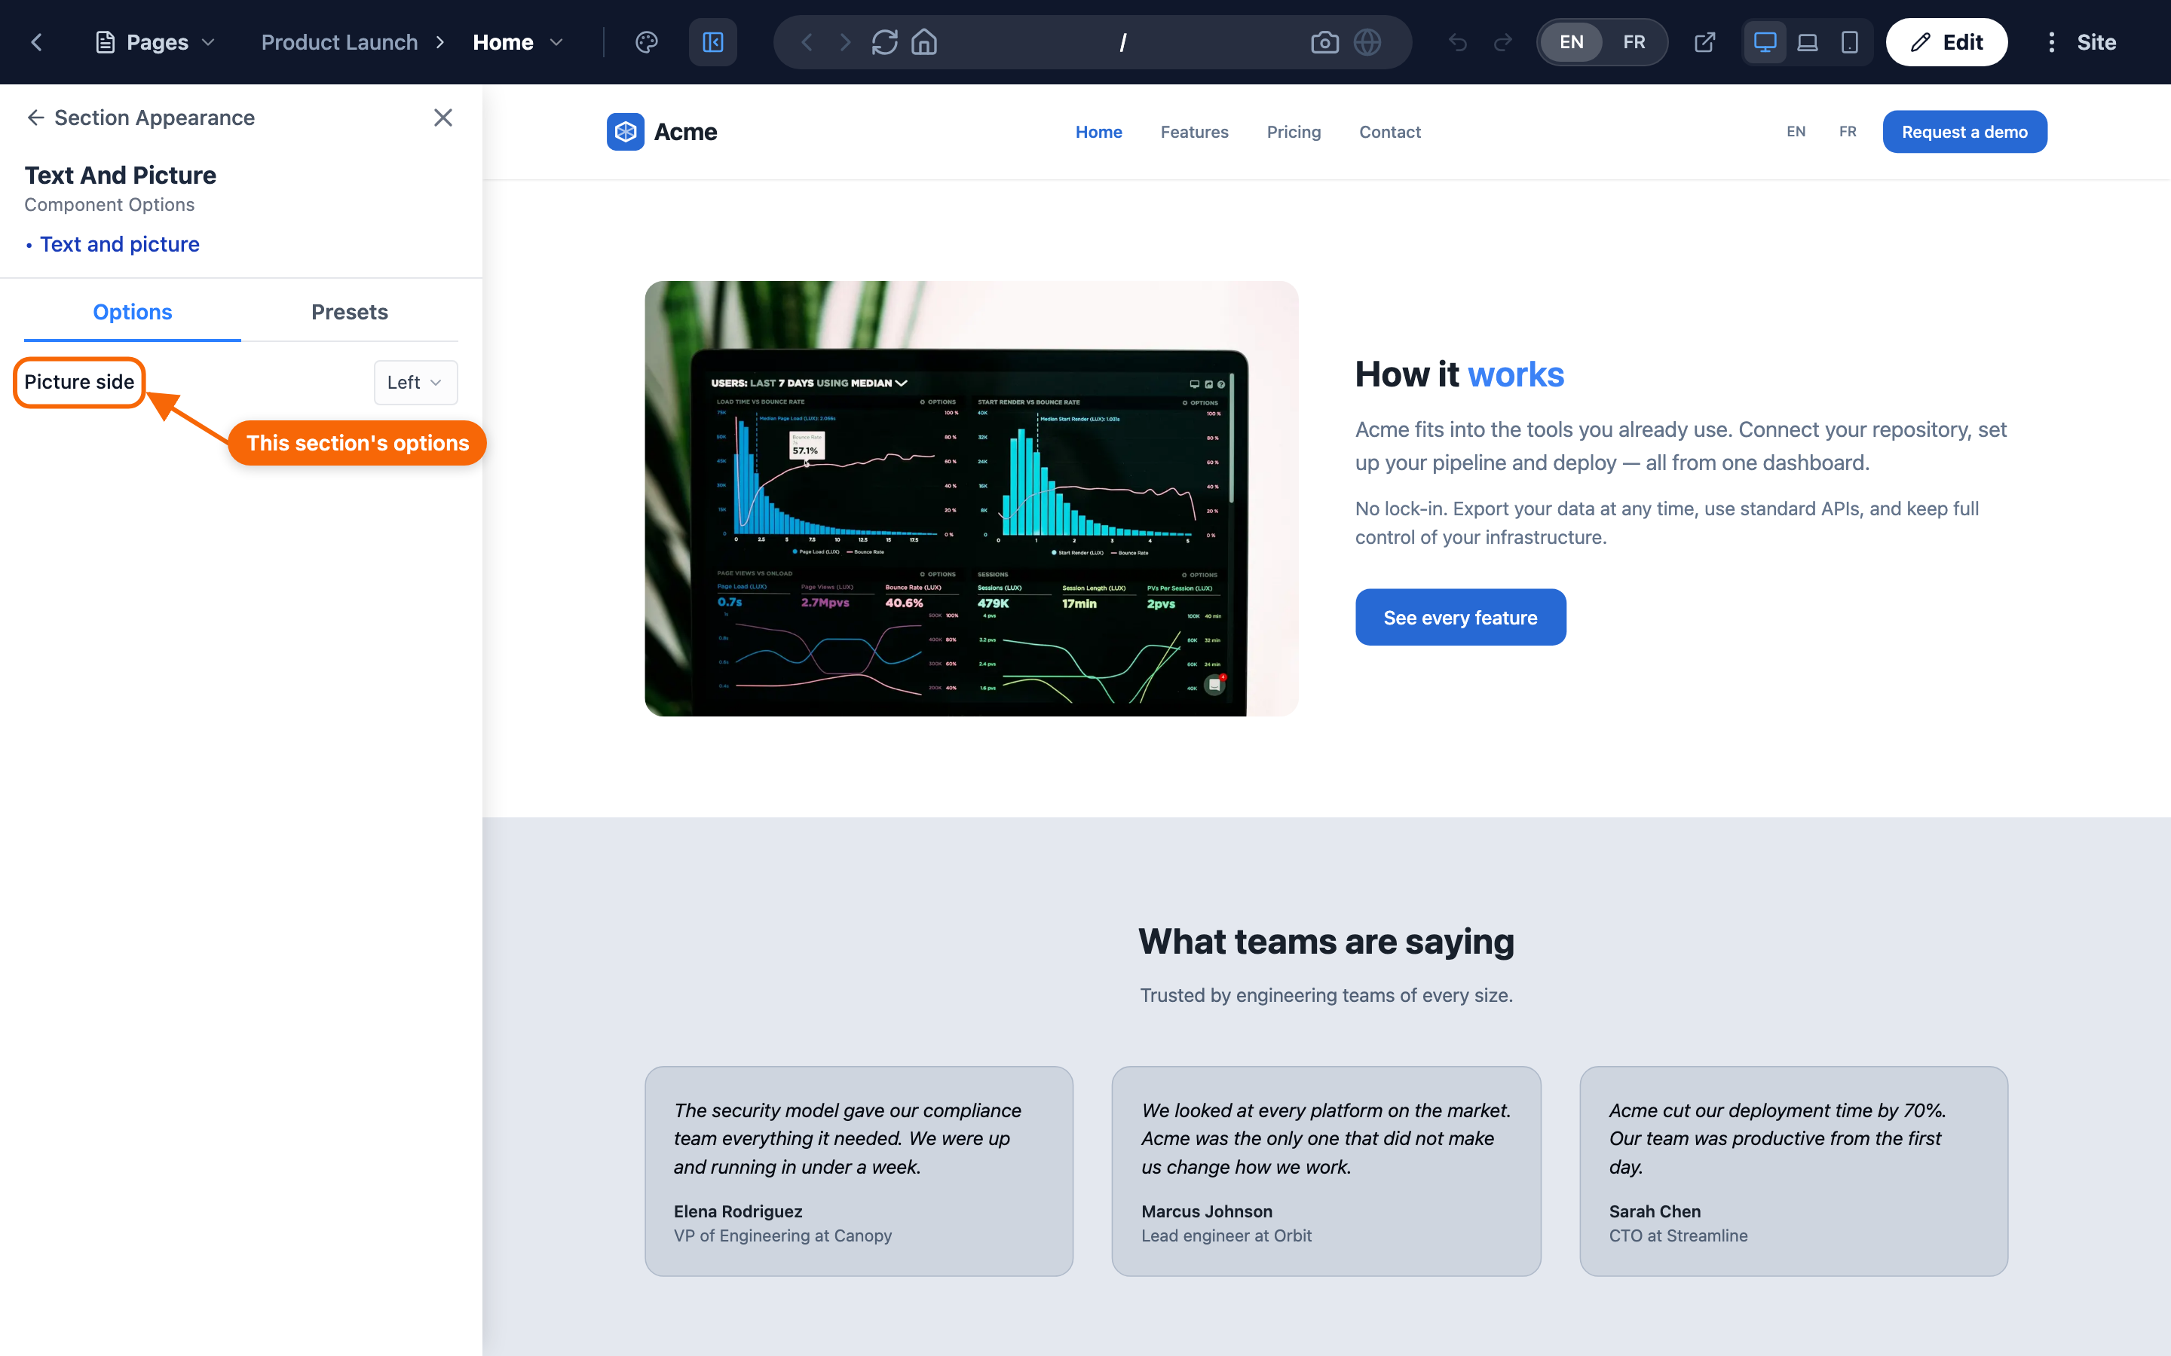
Task: Click Home in the site navigation
Action: click(x=1099, y=132)
